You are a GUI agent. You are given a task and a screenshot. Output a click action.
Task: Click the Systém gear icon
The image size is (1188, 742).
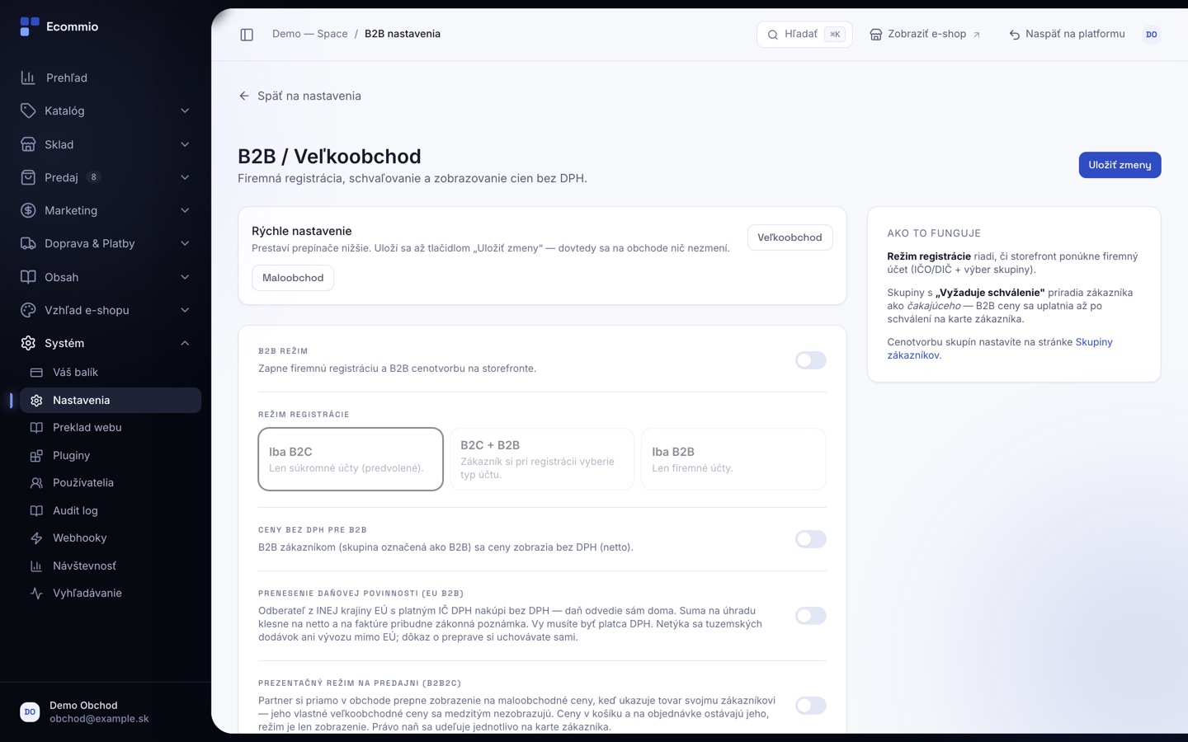coord(28,343)
